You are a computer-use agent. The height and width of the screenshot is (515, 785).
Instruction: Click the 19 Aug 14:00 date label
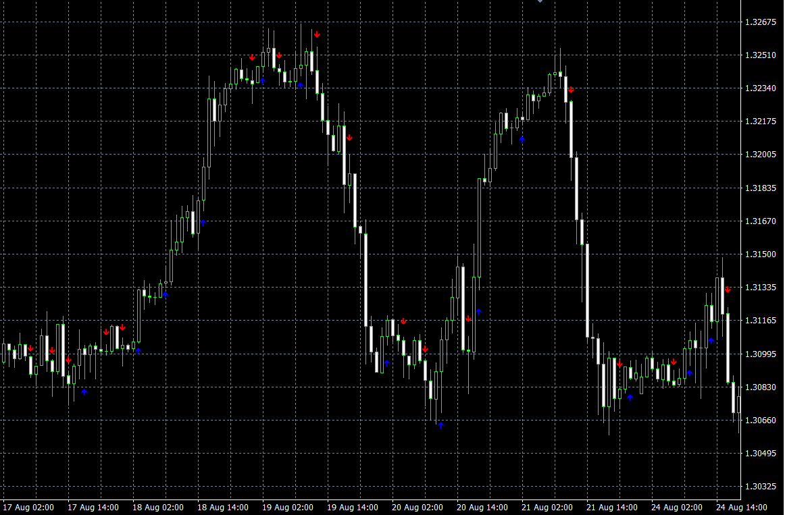click(x=353, y=507)
